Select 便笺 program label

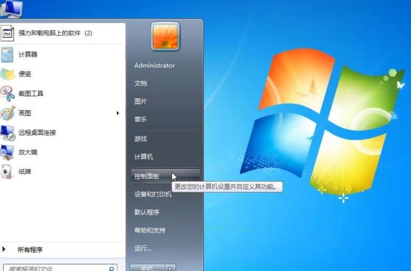pyautogui.click(x=25, y=74)
